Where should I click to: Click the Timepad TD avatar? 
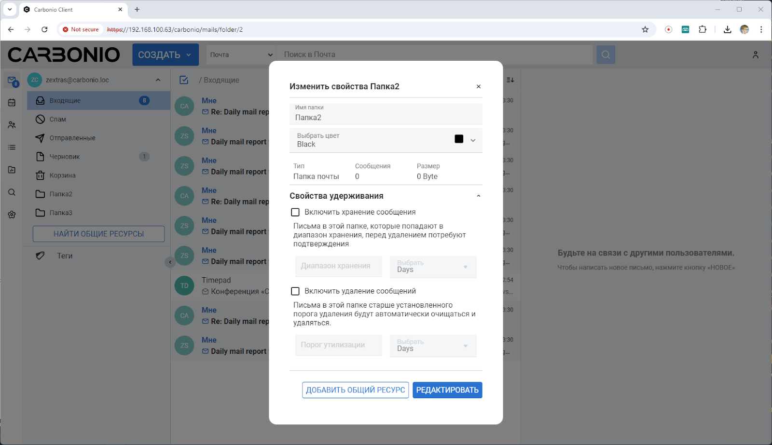(184, 285)
